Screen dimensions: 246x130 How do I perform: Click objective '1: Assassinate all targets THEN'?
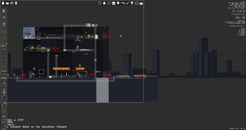tap(235, 22)
